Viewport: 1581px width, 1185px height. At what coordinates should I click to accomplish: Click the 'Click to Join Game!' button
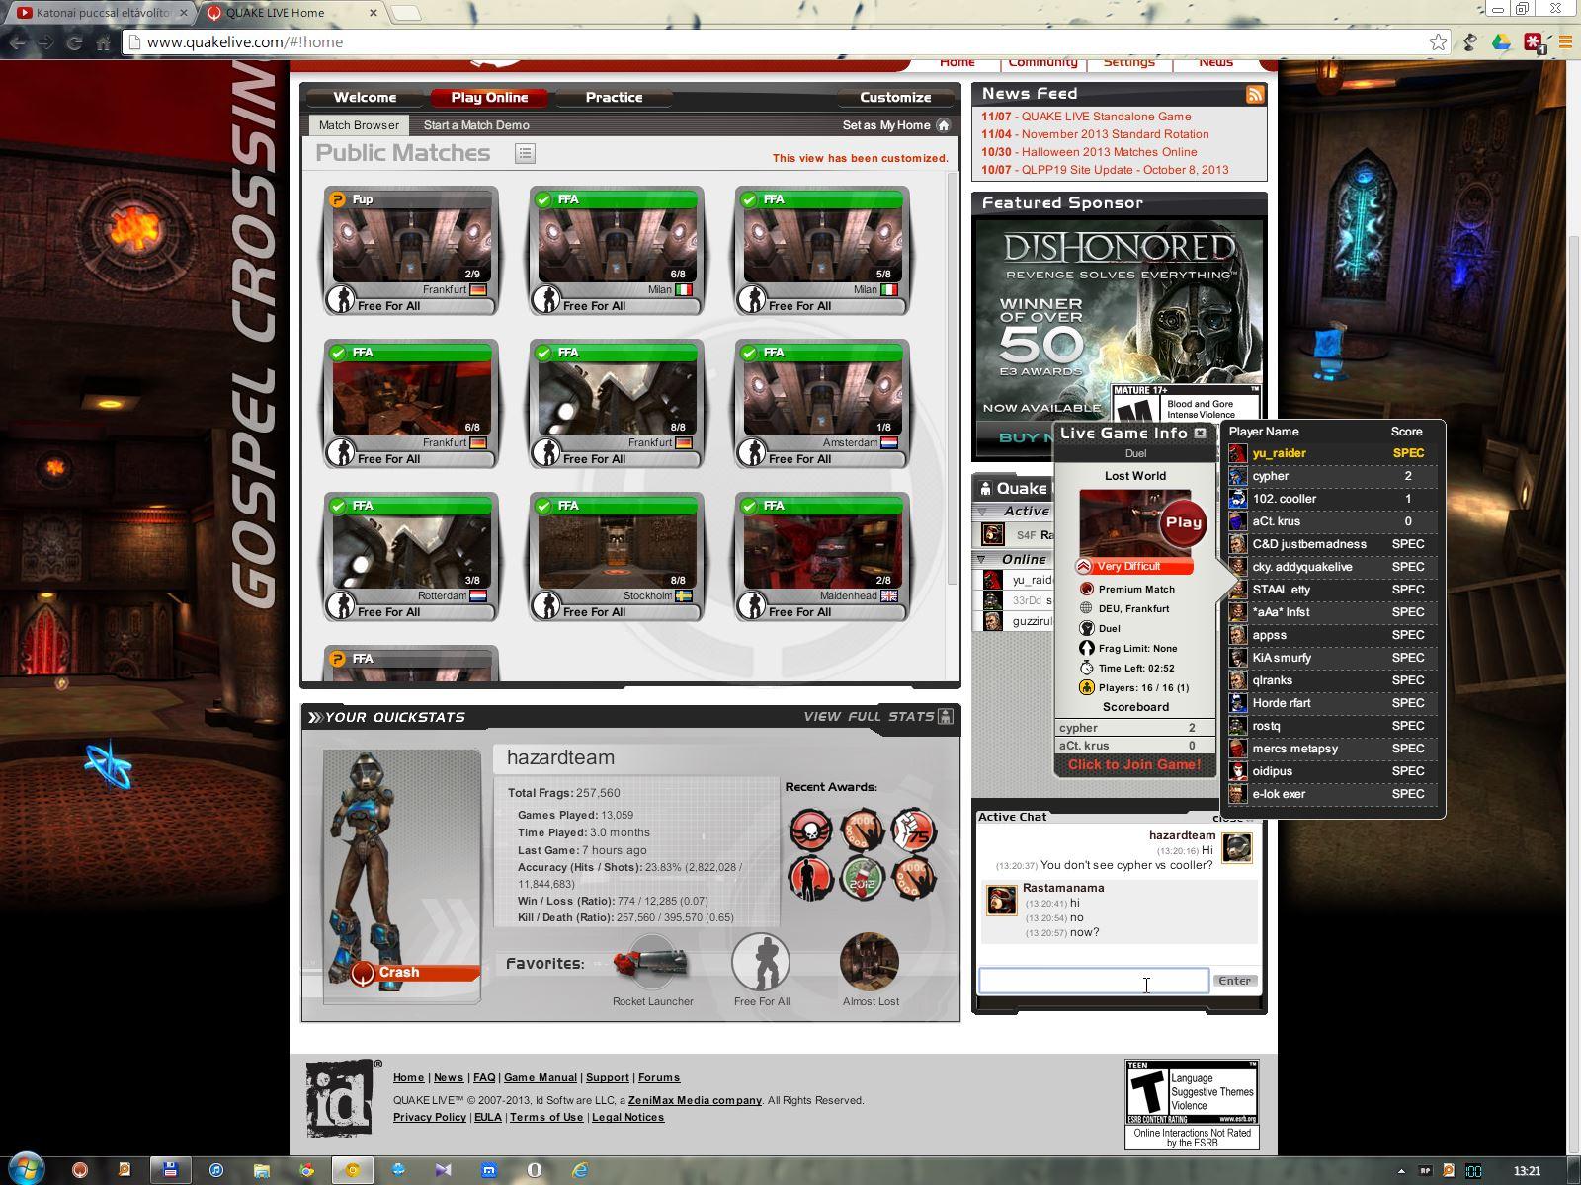1134,765
